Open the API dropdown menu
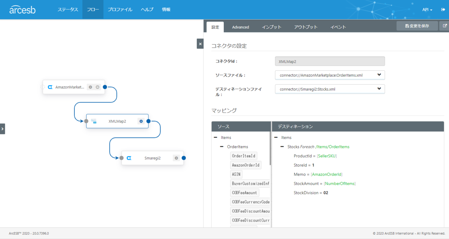Image resolution: width=449 pixels, height=239 pixels. 427,10
